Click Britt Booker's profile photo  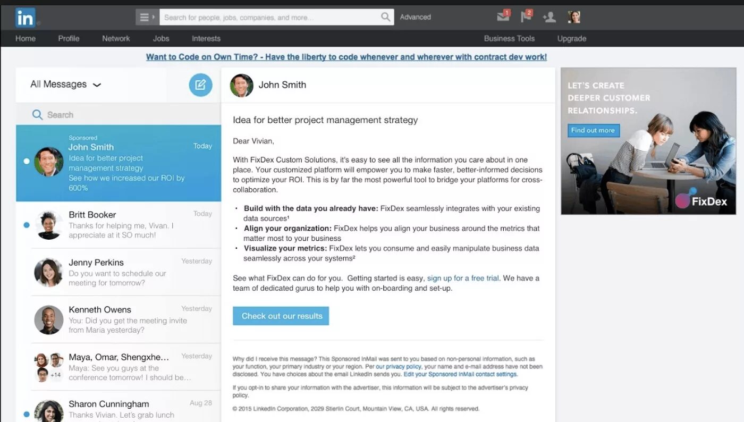pos(49,225)
